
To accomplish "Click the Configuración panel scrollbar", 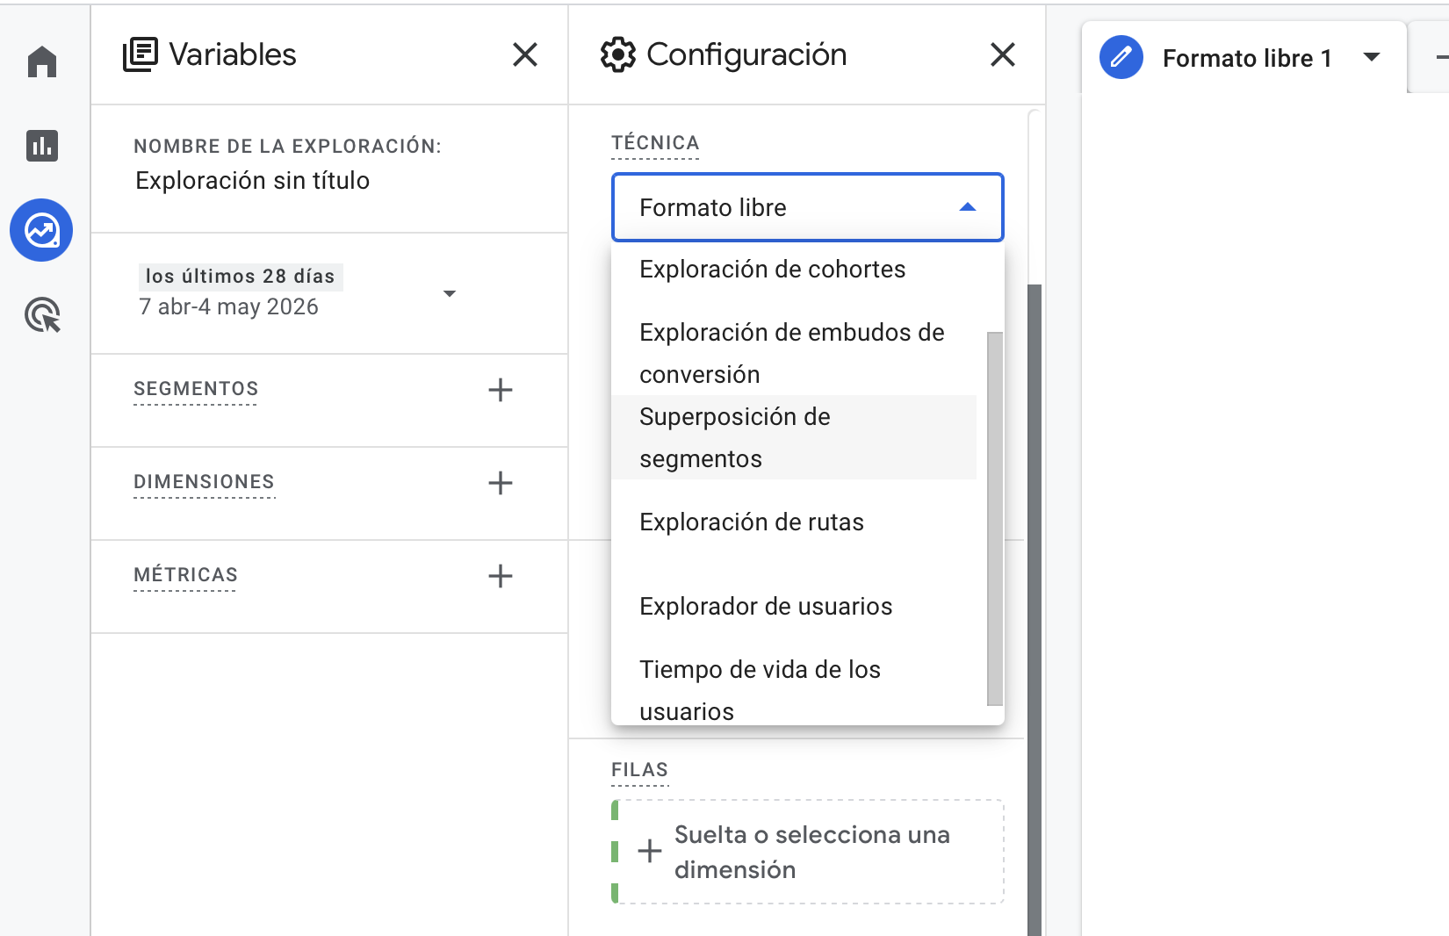I will tap(1034, 609).
